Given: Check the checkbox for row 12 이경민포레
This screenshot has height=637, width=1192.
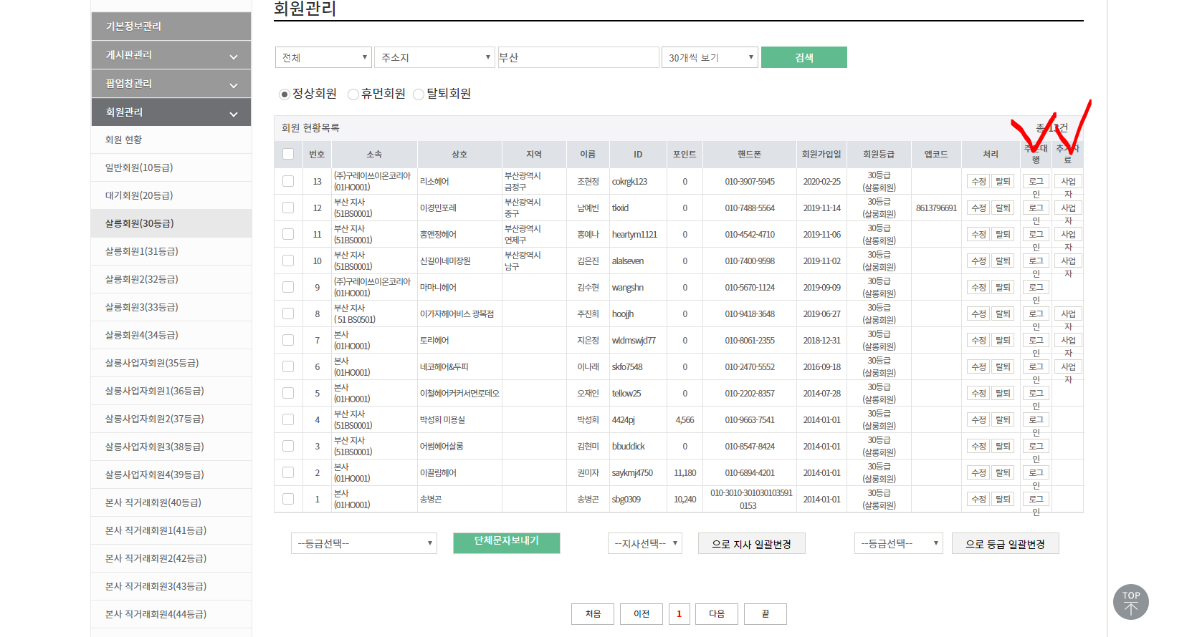Looking at the screenshot, I should [x=288, y=208].
